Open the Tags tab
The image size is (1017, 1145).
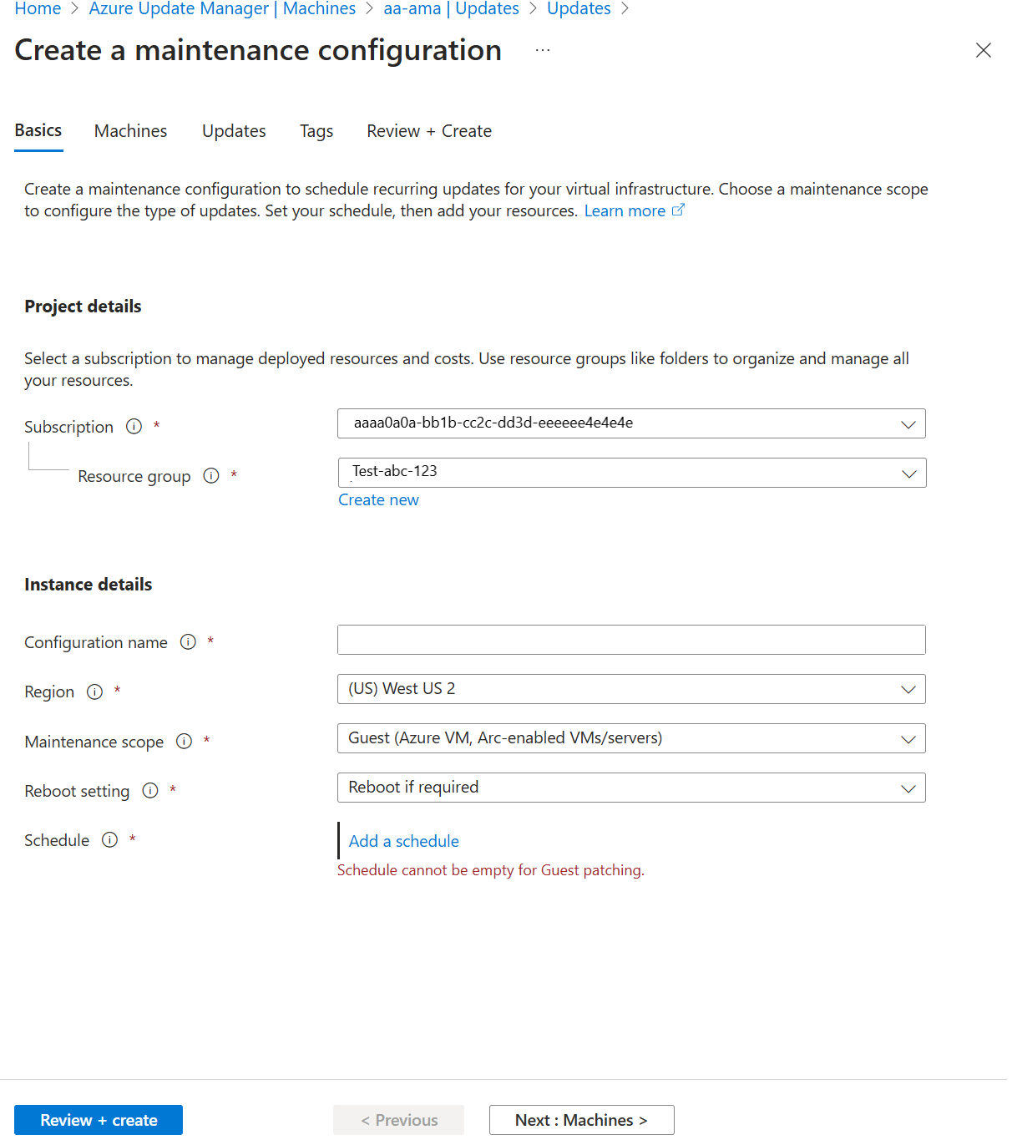(316, 131)
